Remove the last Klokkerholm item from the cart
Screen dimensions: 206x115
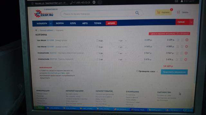pos(186,59)
